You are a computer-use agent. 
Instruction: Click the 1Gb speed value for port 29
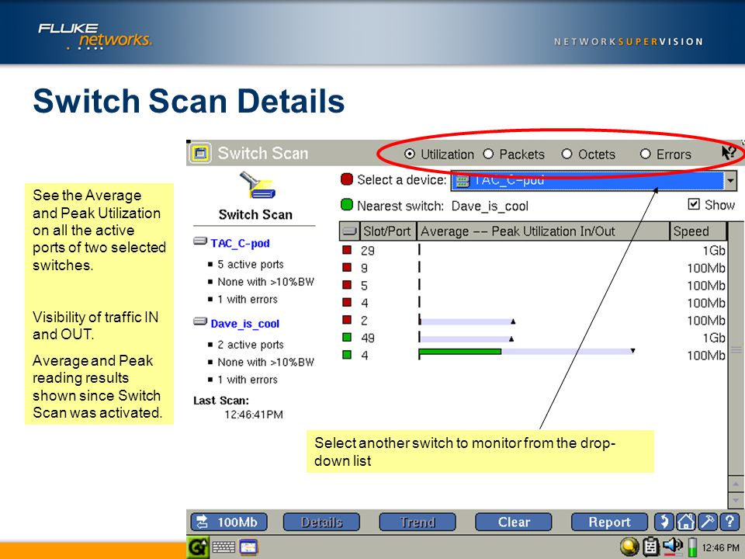[x=714, y=251]
